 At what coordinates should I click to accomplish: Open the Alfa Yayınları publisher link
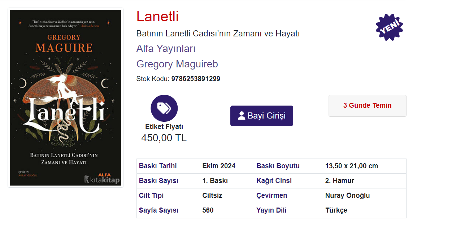pyautogui.click(x=166, y=48)
